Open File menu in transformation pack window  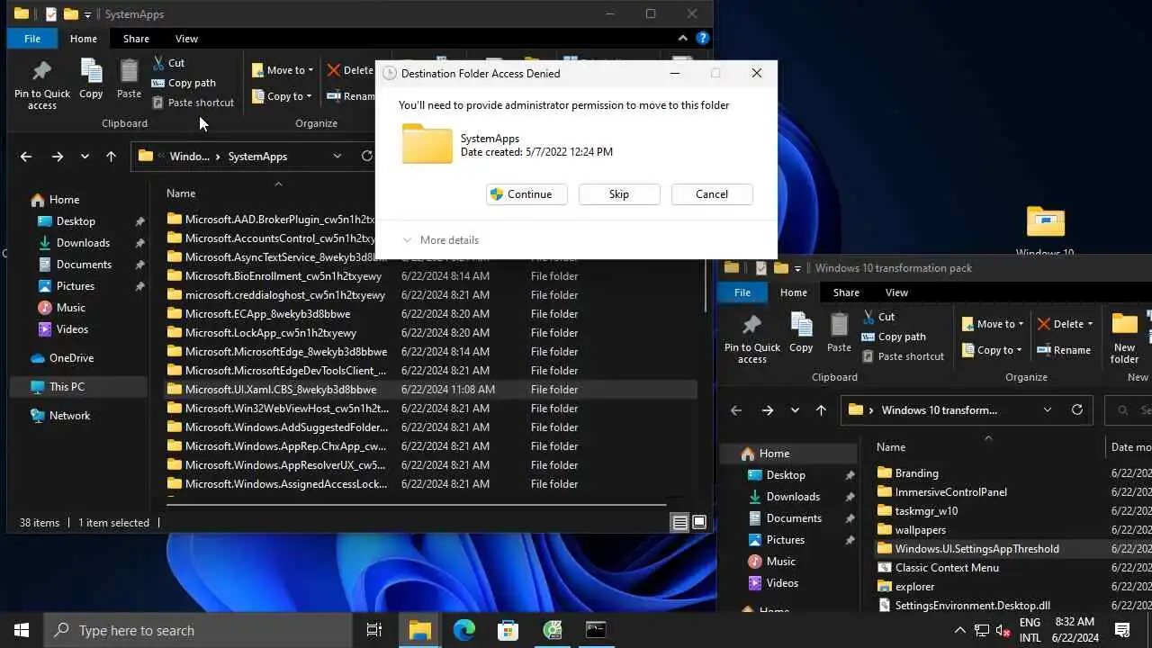pos(742,292)
